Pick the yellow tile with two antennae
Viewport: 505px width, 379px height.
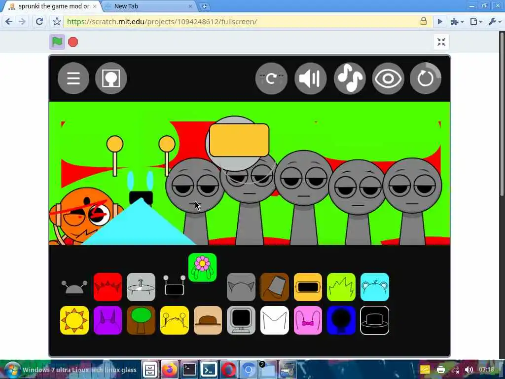(x=175, y=320)
